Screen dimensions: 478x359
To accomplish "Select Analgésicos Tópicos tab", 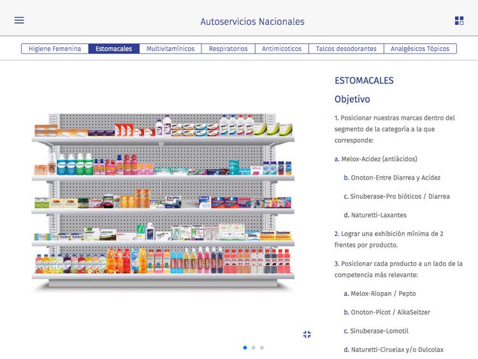I will 420,49.
